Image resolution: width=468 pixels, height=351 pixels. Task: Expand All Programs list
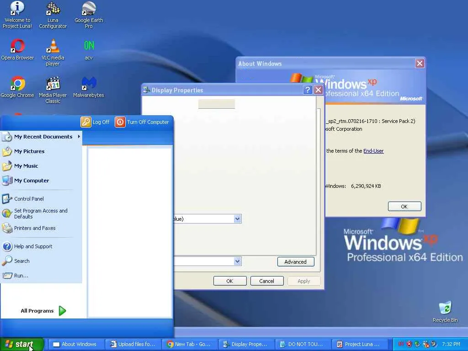tap(43, 311)
